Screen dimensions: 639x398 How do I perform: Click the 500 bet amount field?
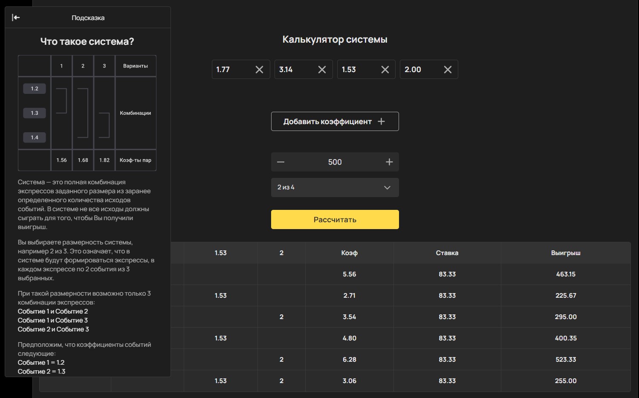pyautogui.click(x=335, y=162)
